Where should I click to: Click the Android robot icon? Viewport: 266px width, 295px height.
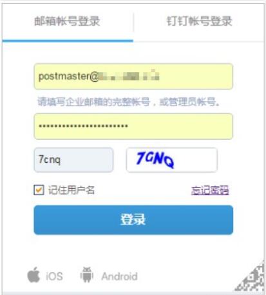pyautogui.click(x=87, y=275)
